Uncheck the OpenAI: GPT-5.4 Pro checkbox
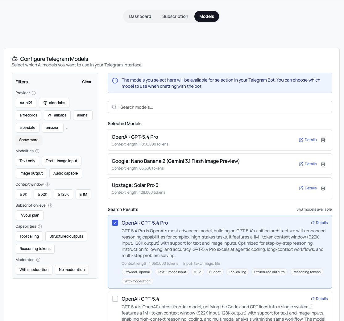 tap(115, 223)
